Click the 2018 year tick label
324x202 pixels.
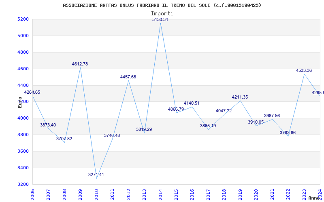224,195
